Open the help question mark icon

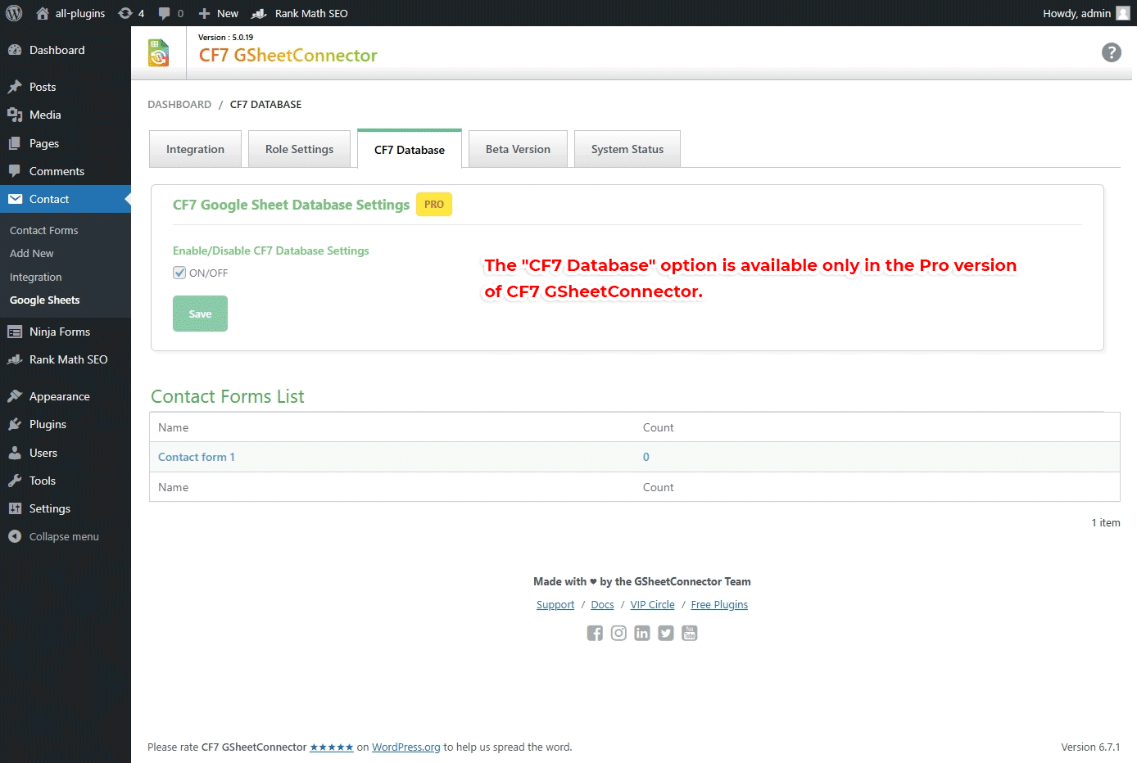click(1112, 52)
